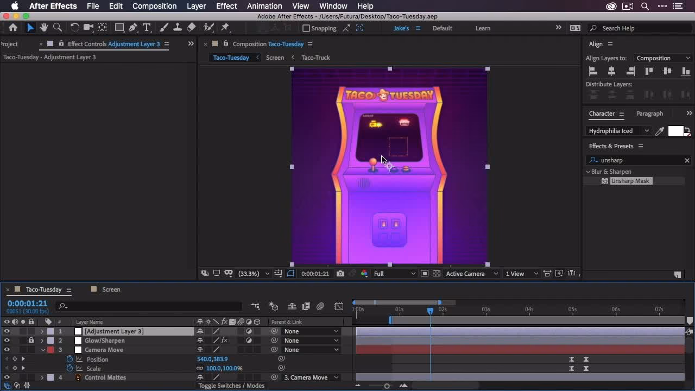Click the Unsharp Mask effect preset
The image size is (695, 391).
(630, 181)
